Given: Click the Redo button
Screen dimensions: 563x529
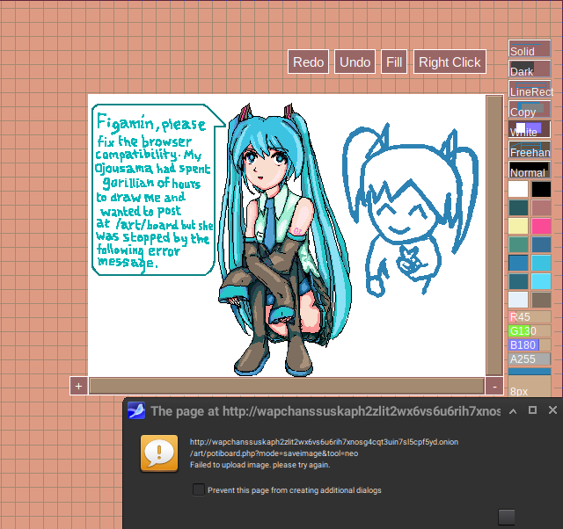Looking at the screenshot, I should [308, 62].
